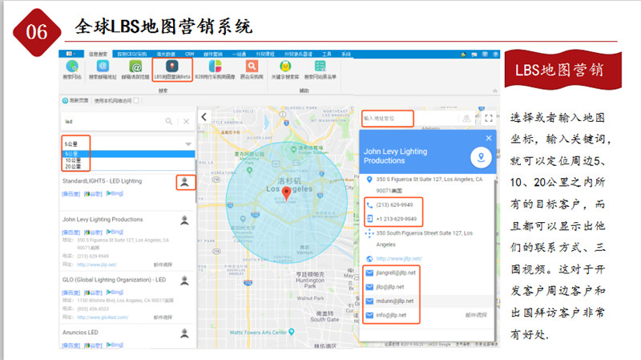641x360 pixels.
Task: Click the Google link under John Levy Lighting Productions
Action: pos(93,232)
